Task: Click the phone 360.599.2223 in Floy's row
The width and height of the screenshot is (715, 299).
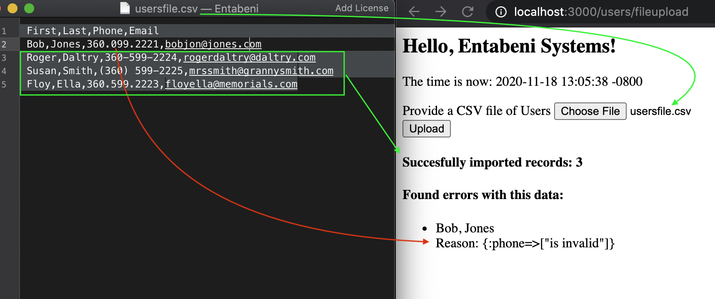Action: point(122,84)
